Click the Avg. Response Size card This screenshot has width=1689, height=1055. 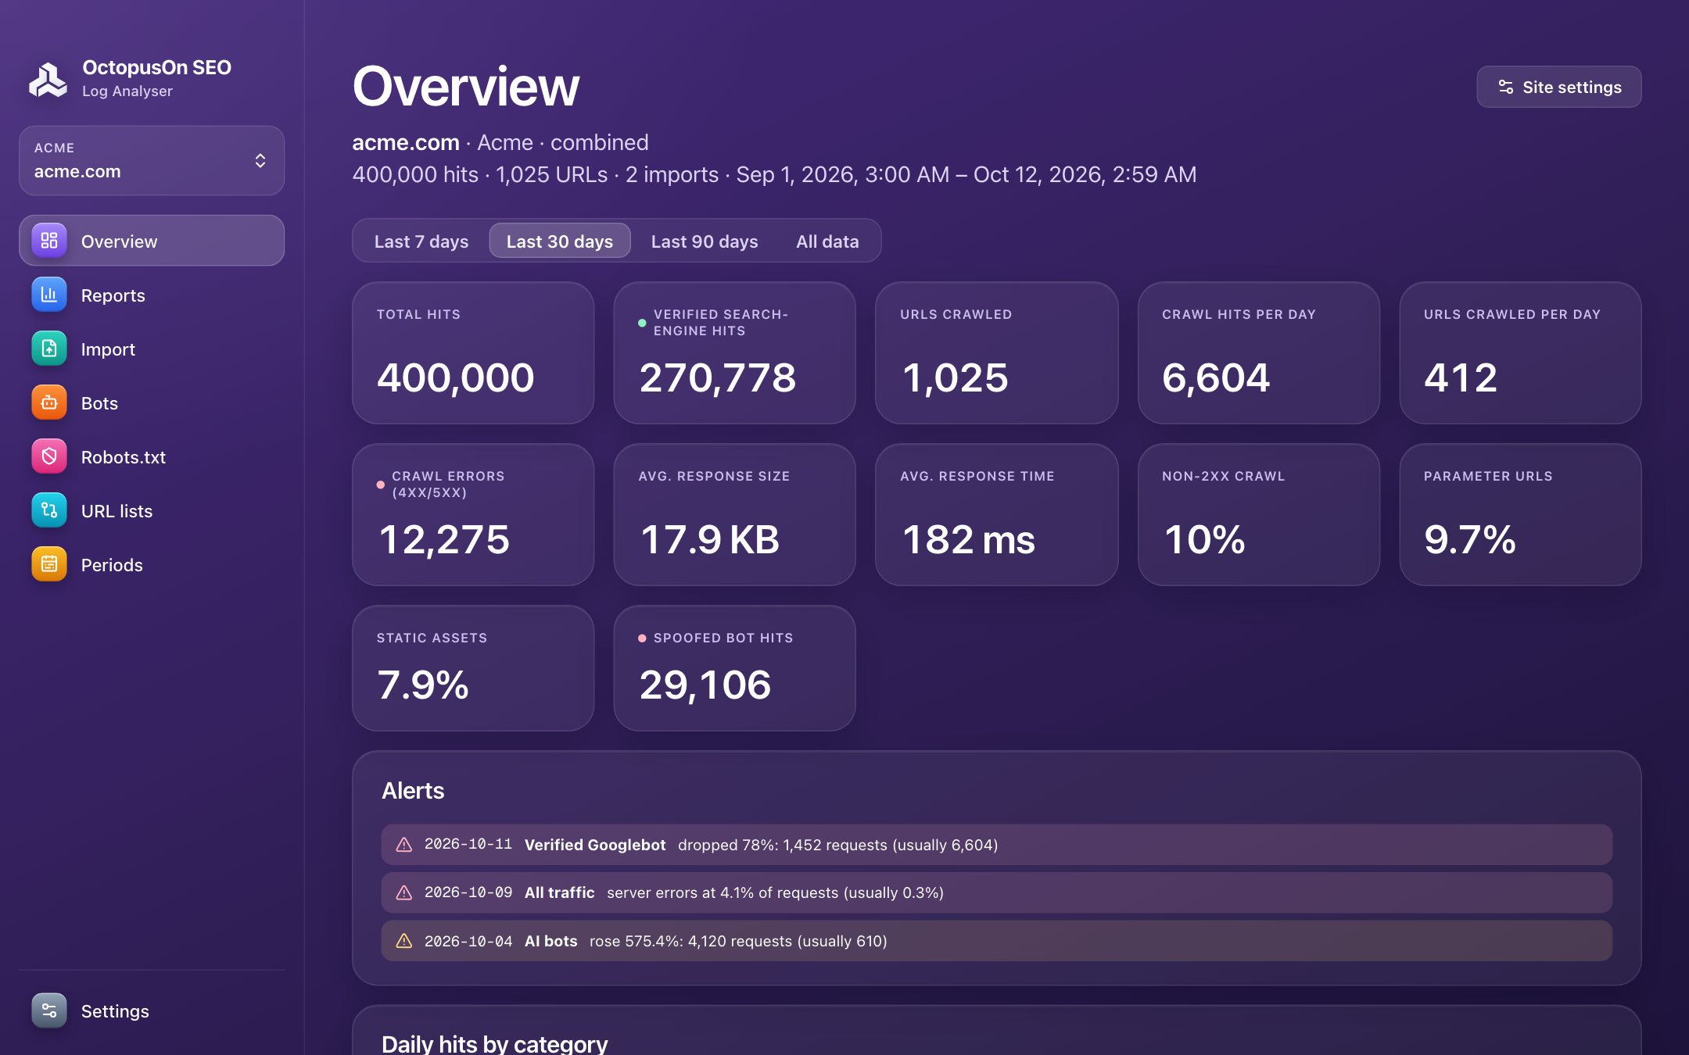point(734,514)
